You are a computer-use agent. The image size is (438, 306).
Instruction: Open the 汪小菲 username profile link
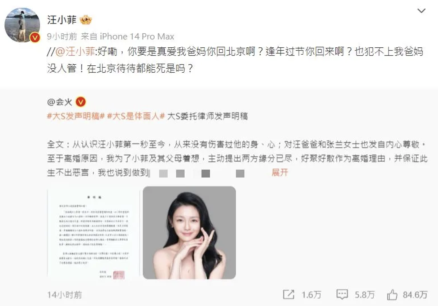62,20
